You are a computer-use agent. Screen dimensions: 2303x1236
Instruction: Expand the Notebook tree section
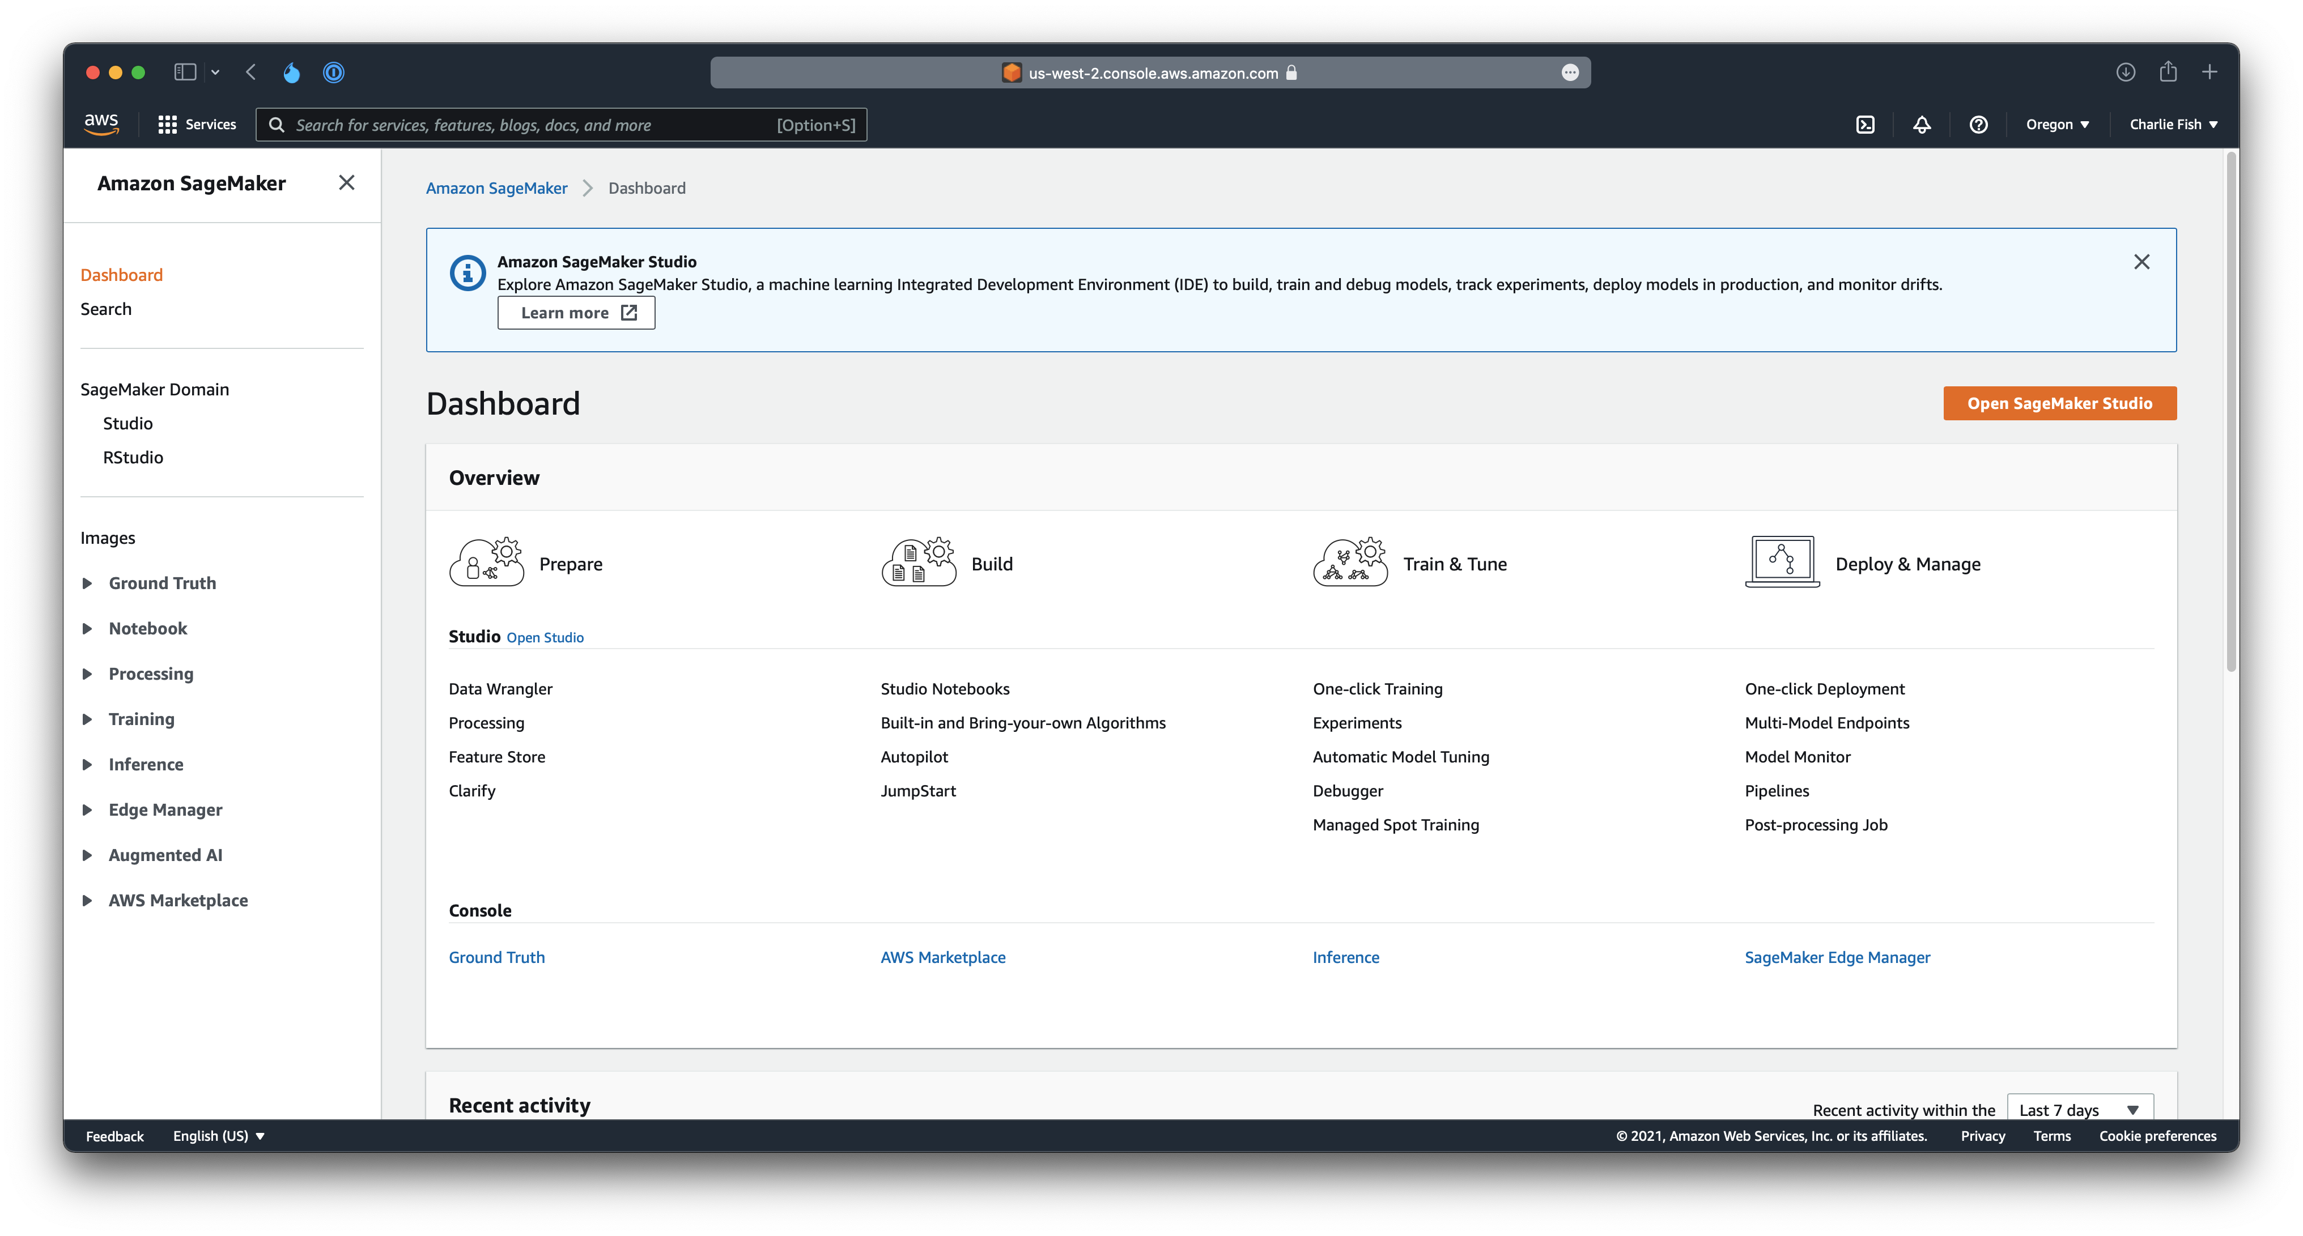tap(88, 628)
